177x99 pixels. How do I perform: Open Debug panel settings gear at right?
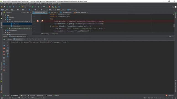(170, 36)
